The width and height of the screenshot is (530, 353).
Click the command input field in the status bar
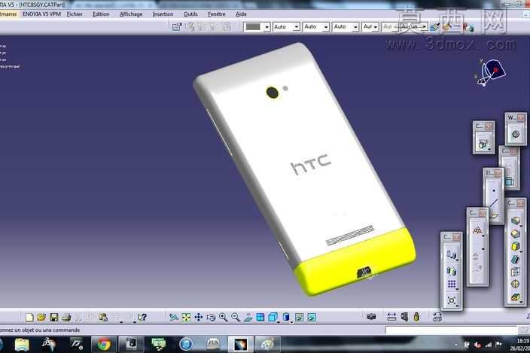point(451,330)
